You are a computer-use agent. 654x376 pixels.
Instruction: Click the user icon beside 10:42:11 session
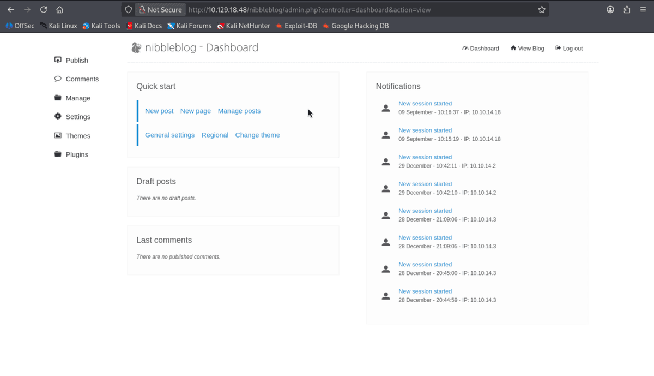click(386, 162)
